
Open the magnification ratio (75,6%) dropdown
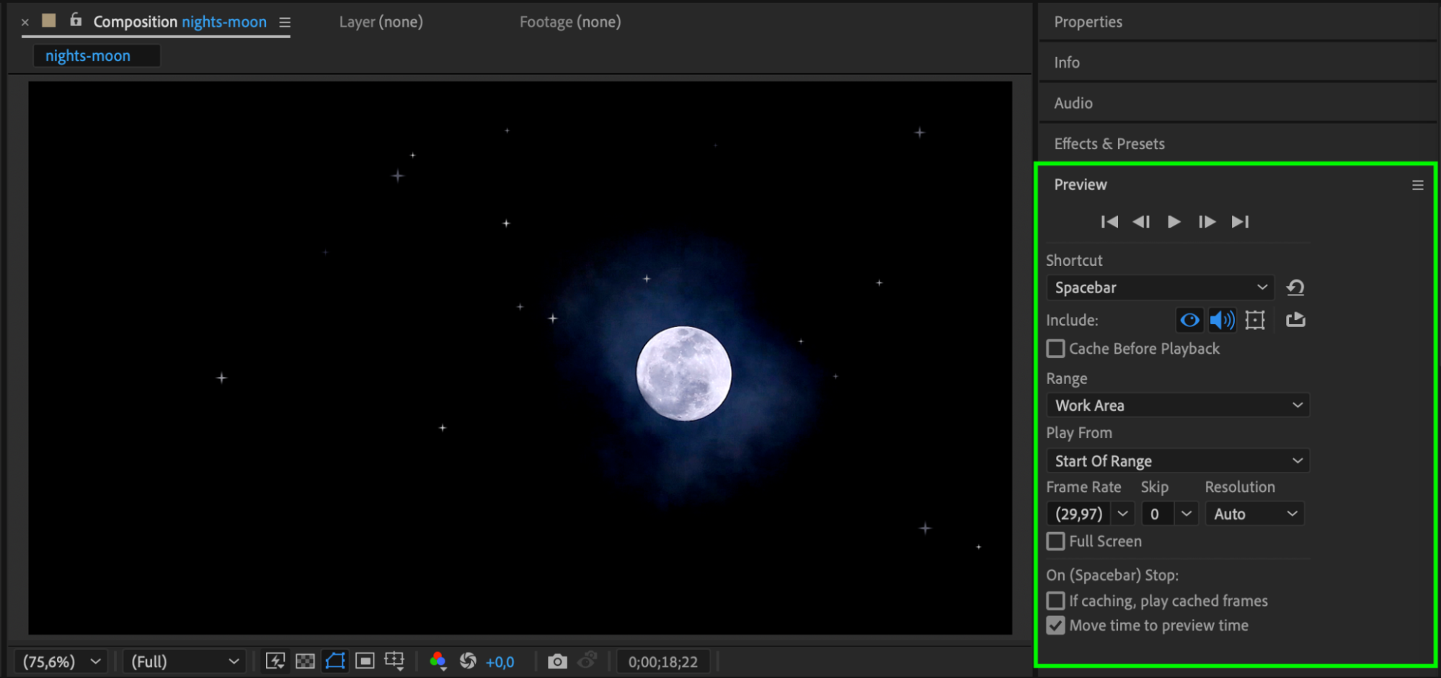point(61,661)
